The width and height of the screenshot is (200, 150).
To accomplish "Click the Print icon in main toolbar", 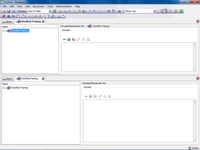I will [13, 11].
